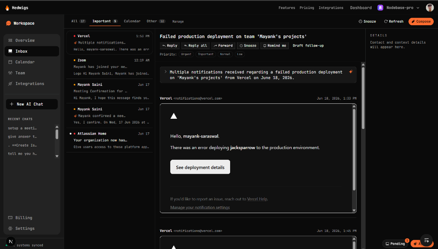Click the Inbox tray icon
This screenshot has height=249, width=438.
[10, 51]
